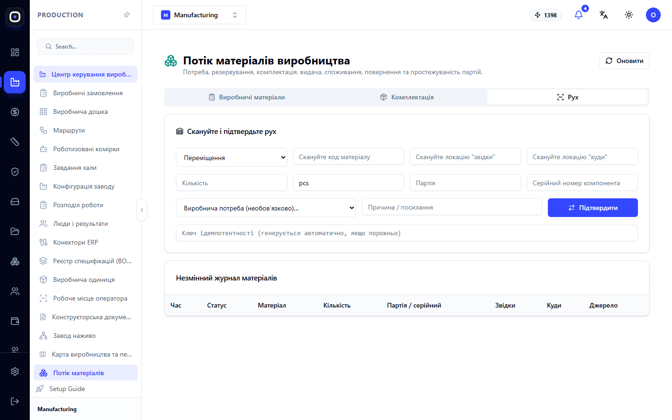
Task: Open settings gear in left rail
Action: [x=15, y=371]
